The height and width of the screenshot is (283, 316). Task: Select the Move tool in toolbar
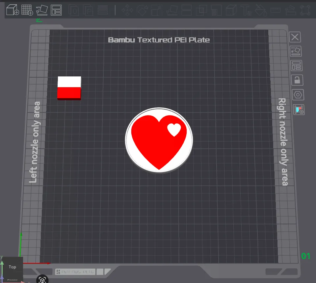[127, 10]
